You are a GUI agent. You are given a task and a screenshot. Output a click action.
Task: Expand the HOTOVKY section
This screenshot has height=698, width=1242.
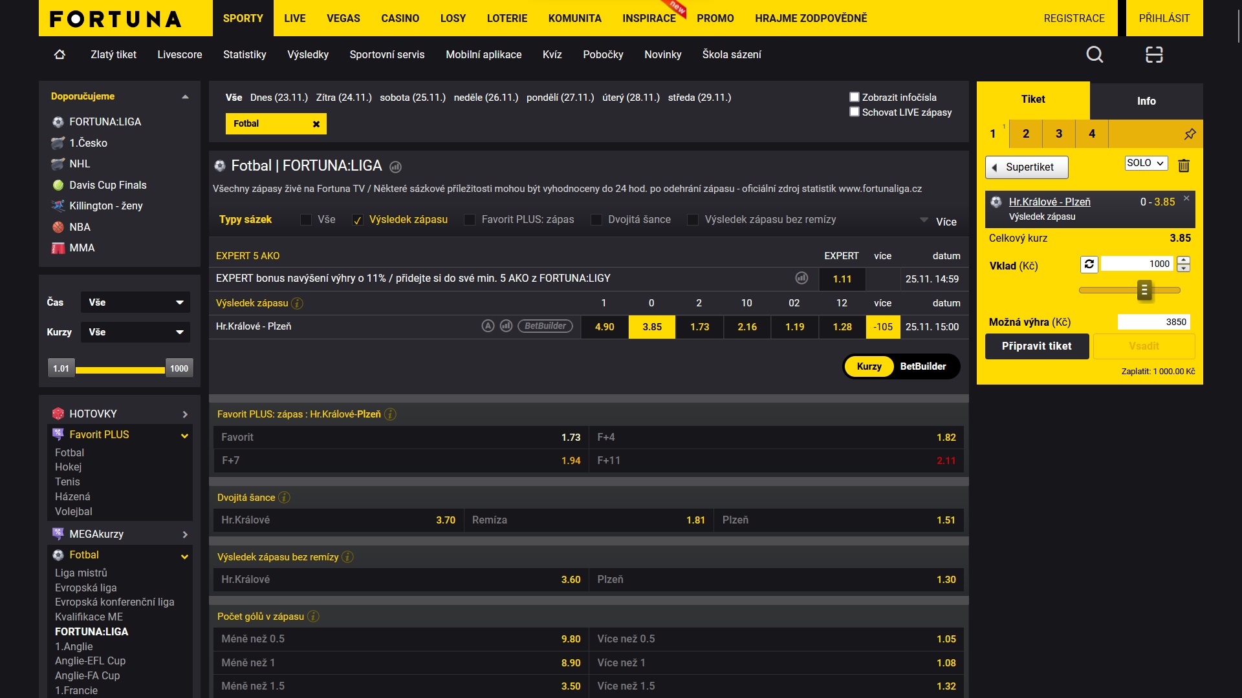coord(185,414)
